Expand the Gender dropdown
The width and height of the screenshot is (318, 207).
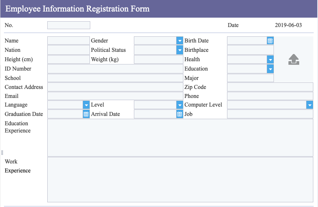click(180, 41)
